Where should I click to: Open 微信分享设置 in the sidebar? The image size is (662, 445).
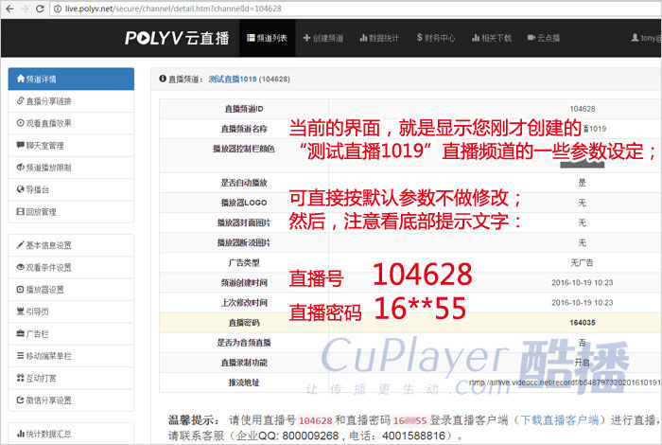71,400
